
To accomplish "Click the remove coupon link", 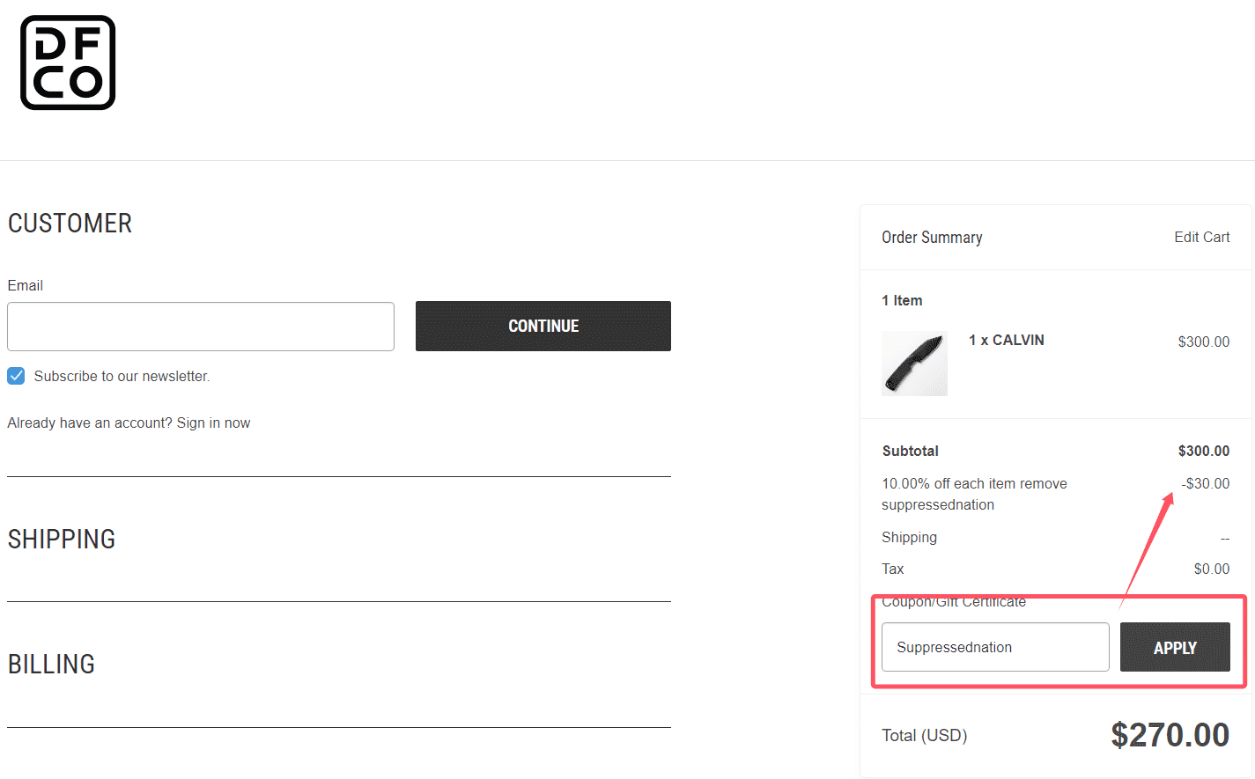I will (1044, 483).
